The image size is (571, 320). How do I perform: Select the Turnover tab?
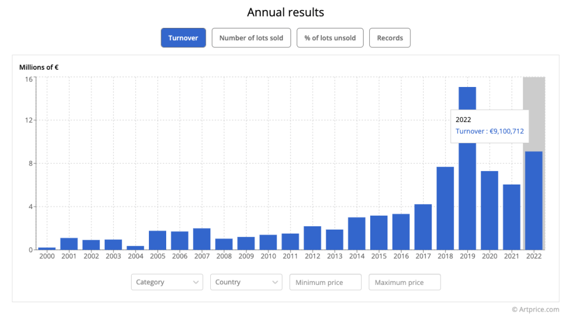[183, 38]
